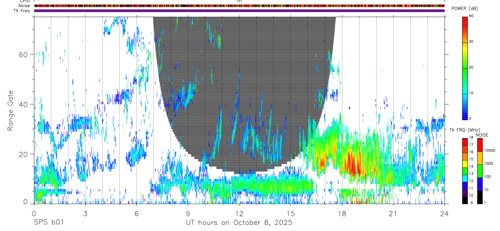Click the 'TX FRQ (MHz)' legend title
Image resolution: width=500 pixels, height=231 pixels.
pos(465,130)
